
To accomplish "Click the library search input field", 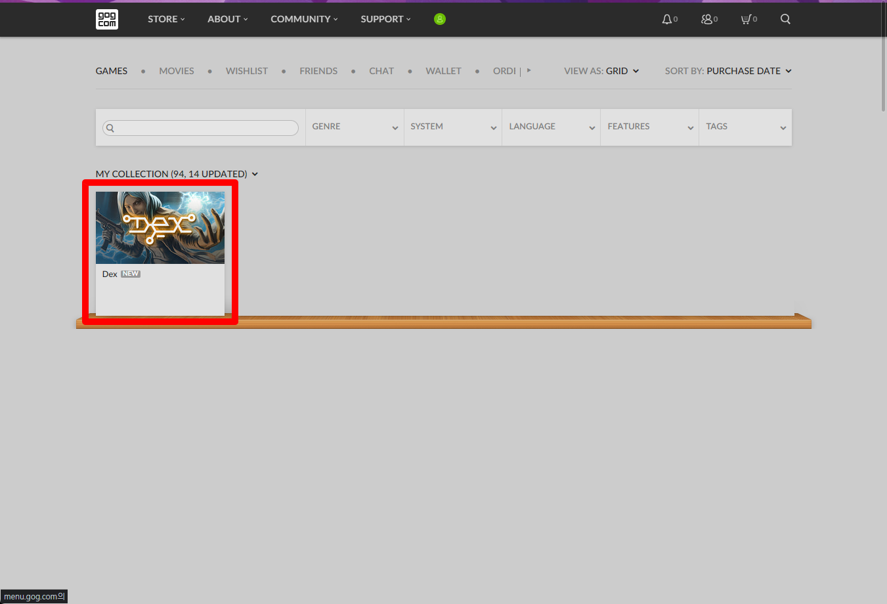I will (200, 128).
